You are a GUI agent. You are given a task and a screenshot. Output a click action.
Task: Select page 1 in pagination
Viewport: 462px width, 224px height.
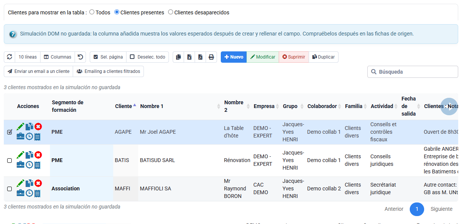(417, 209)
